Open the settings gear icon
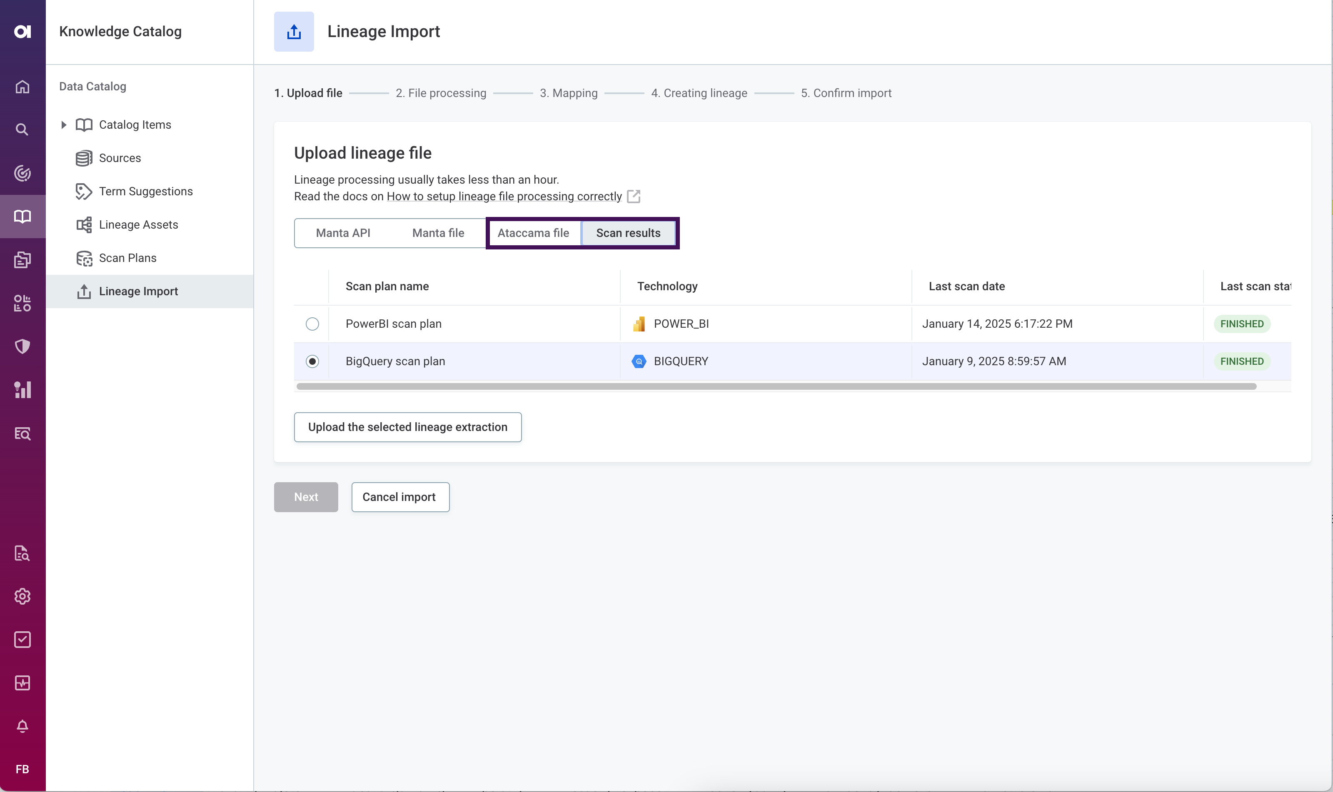 pyautogui.click(x=22, y=596)
